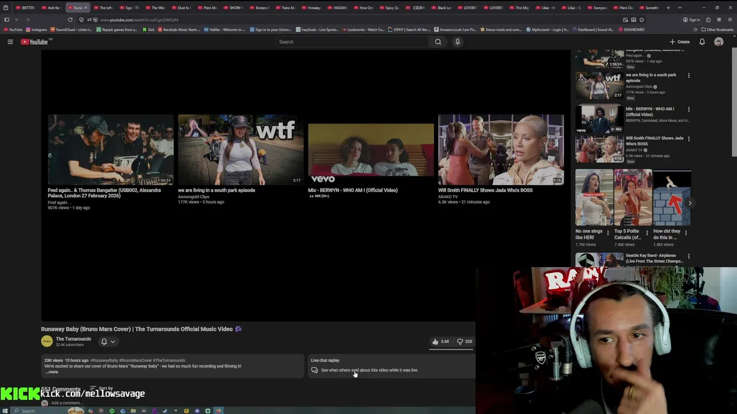Open options for 'How did they do this in' short
The width and height of the screenshot is (737, 414).
pyautogui.click(x=686, y=233)
